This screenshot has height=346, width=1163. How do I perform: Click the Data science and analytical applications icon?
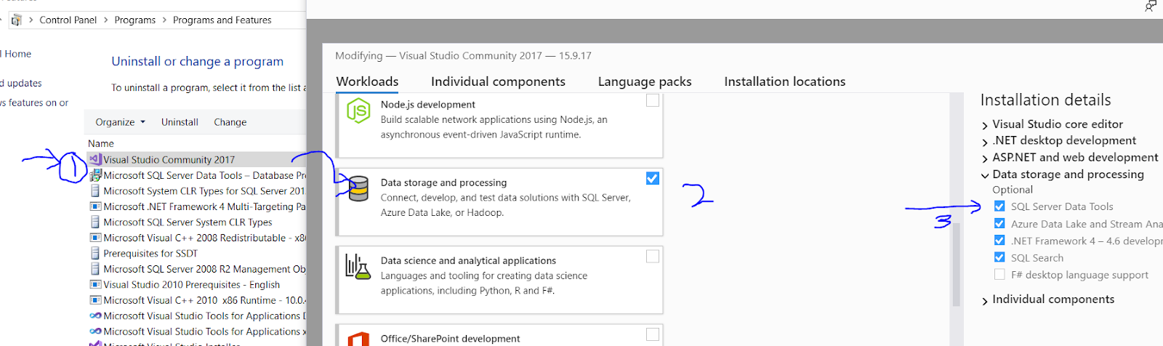point(358,266)
